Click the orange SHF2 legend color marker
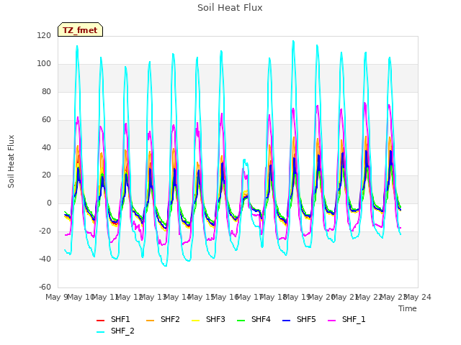 [151, 321]
